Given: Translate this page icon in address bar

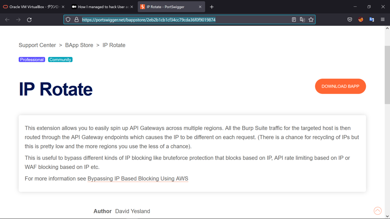Looking at the screenshot, I should tap(302, 20).
